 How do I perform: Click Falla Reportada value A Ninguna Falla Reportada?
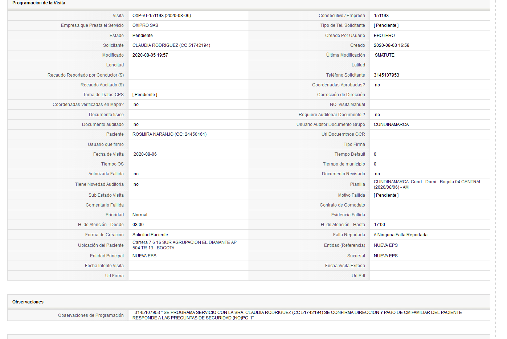click(x=401, y=235)
